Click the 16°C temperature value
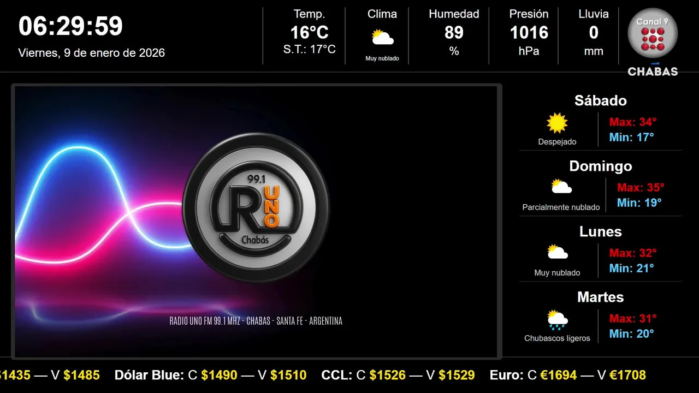This screenshot has height=393, width=699. pos(309,33)
